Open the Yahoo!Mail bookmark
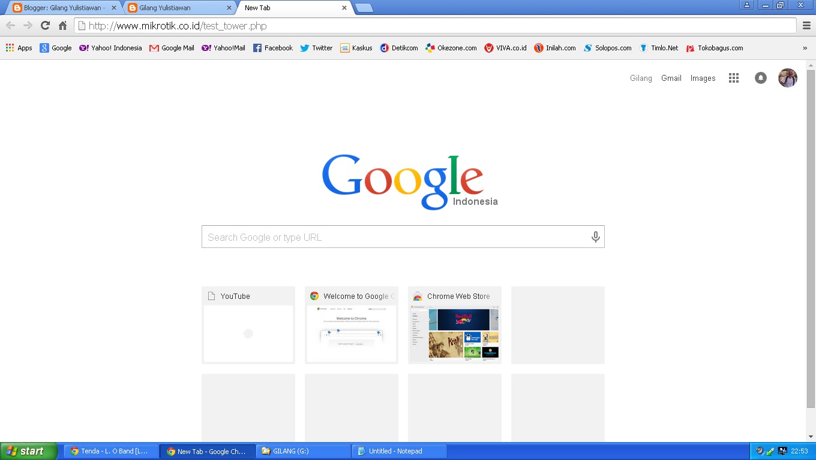 (223, 48)
